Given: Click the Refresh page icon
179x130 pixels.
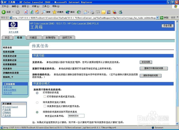Looking at the screenshot, I should point(32,12).
